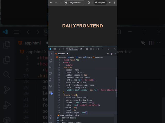
Task: Open the Copilot chat icon in the title bar
Action: [81, 49]
